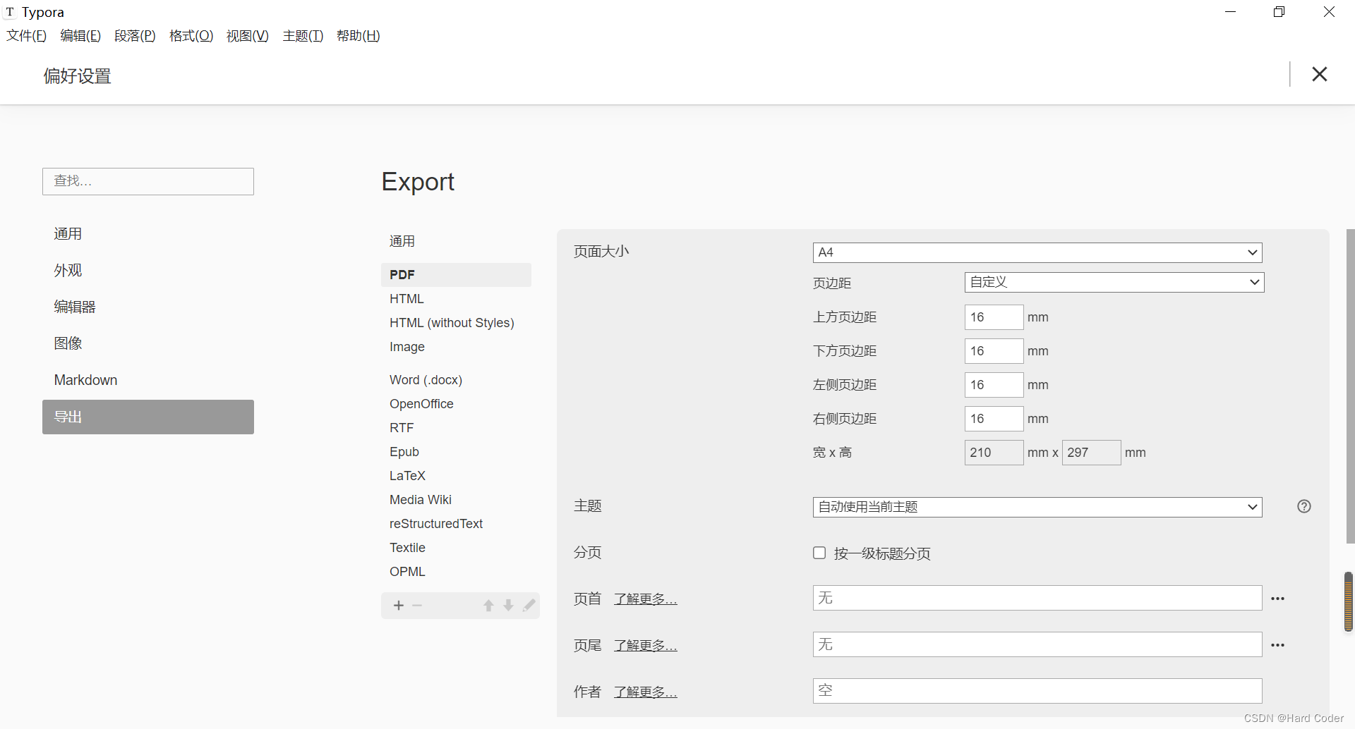Select the RTF export format
Image resolution: width=1355 pixels, height=729 pixels.
tap(456, 428)
